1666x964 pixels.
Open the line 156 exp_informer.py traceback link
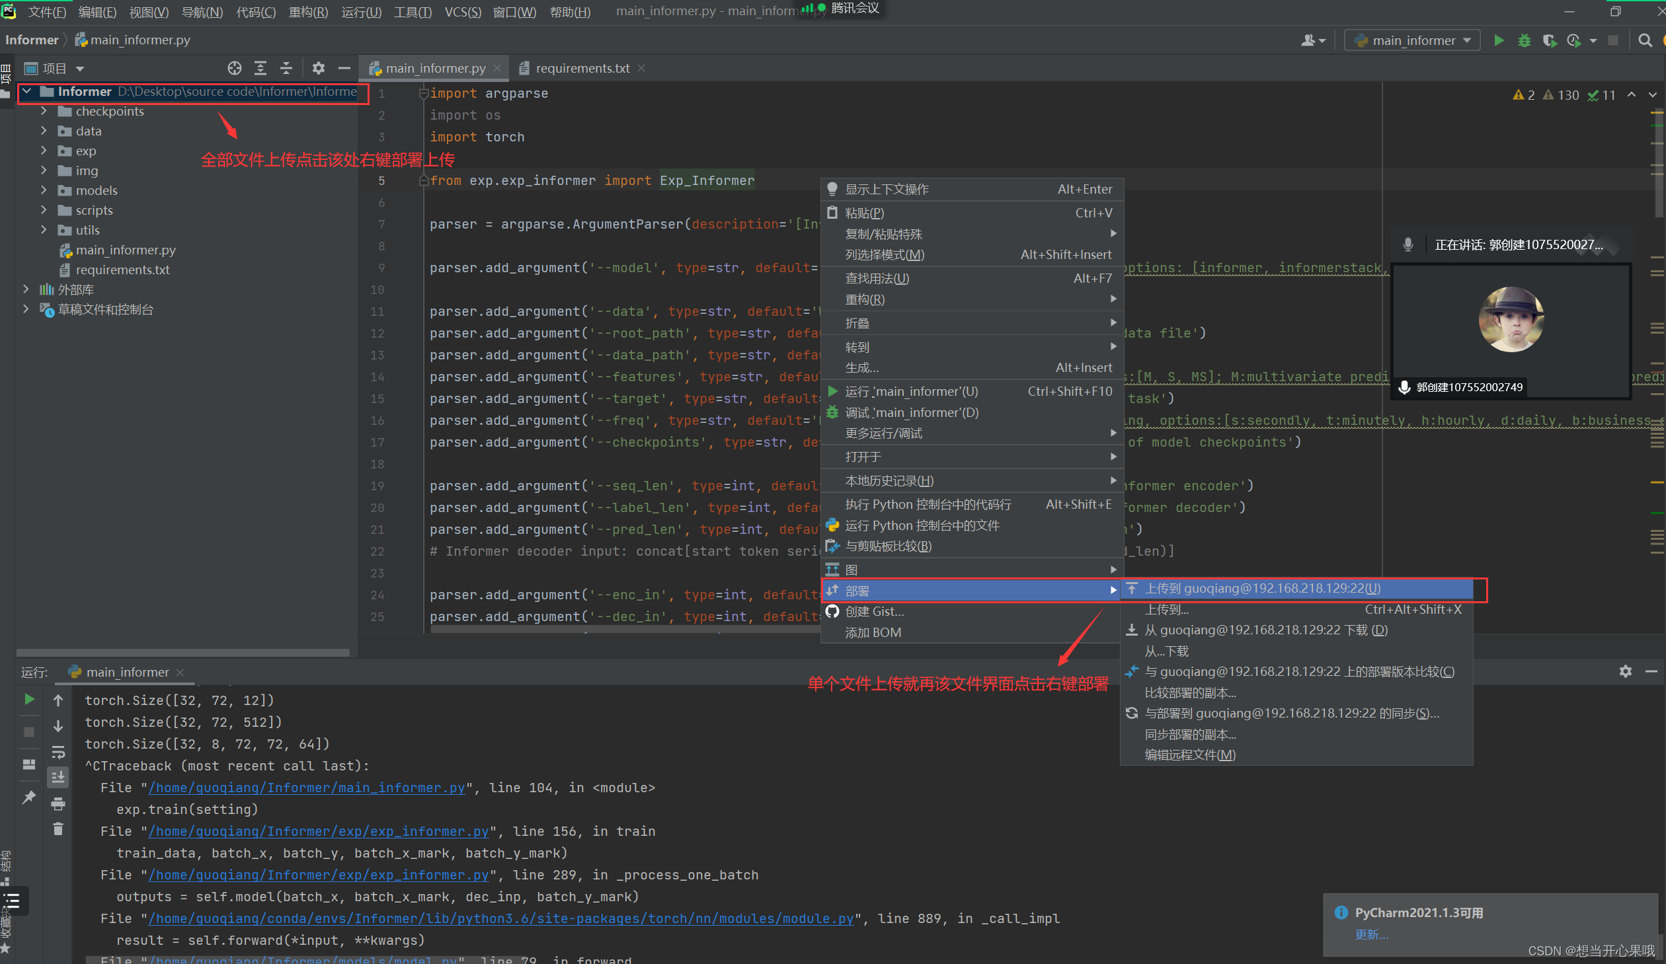[x=319, y=831]
